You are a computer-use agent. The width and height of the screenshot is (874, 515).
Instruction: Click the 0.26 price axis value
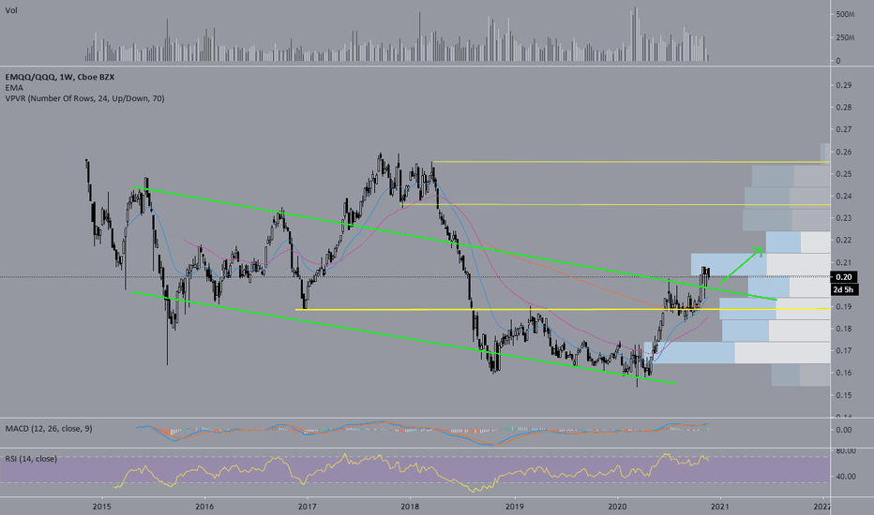point(844,152)
